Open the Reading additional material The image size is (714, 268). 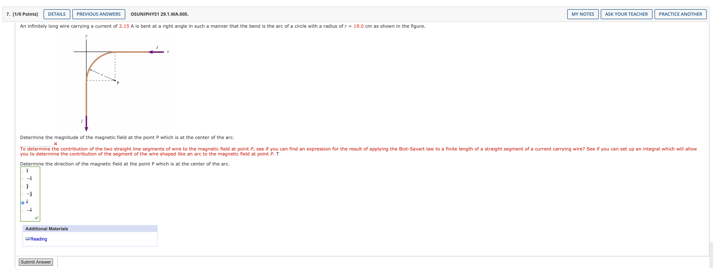tap(39, 239)
